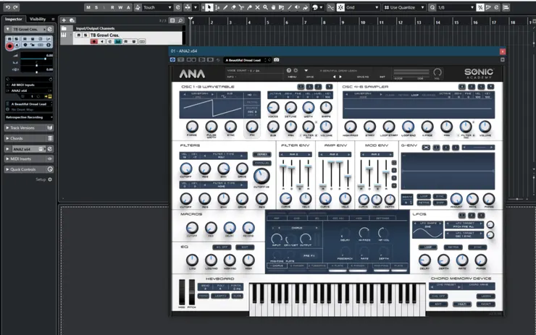The height and width of the screenshot is (335, 536).
Task: Click the plugin snapshot camera icon
Action: 277,60
